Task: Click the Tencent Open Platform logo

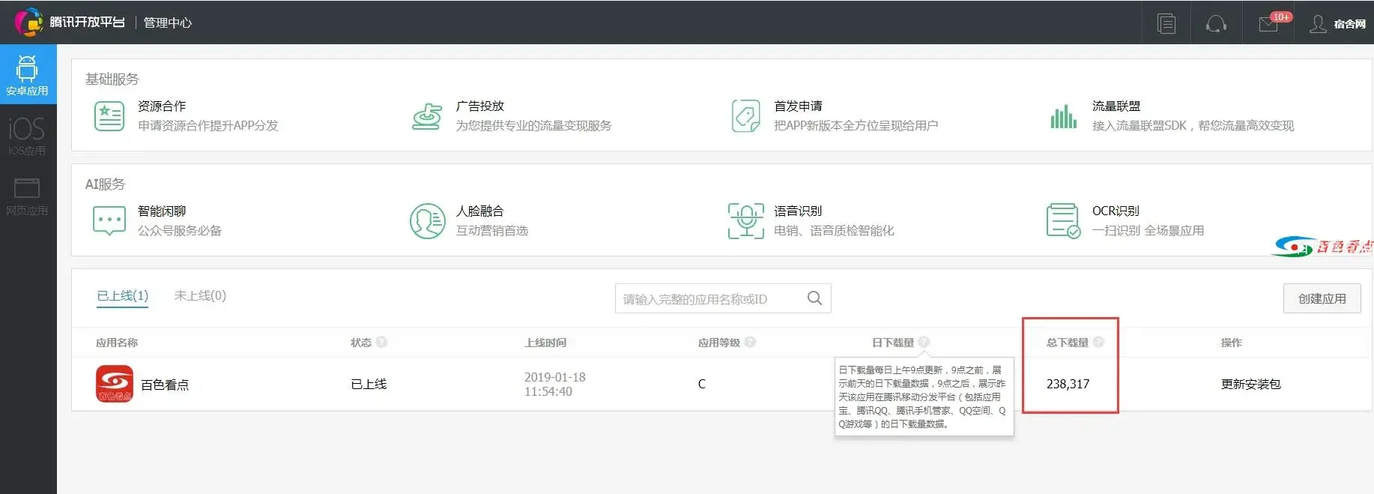Action: pos(70,22)
